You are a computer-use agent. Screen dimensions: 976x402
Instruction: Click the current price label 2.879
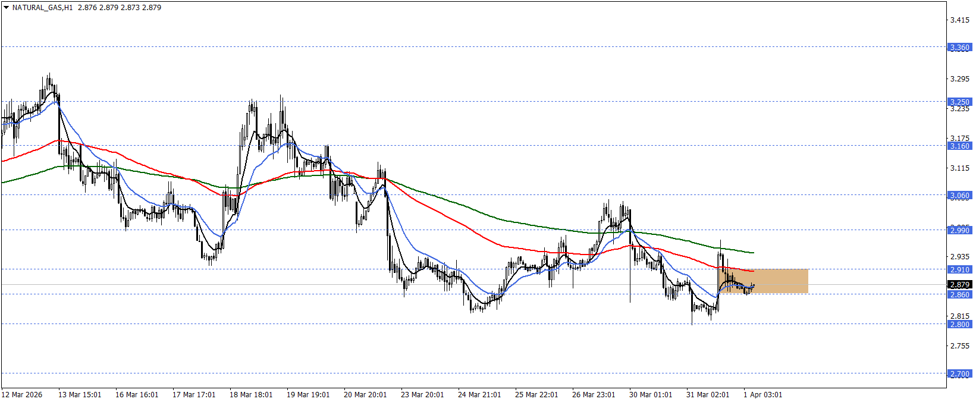(959, 285)
